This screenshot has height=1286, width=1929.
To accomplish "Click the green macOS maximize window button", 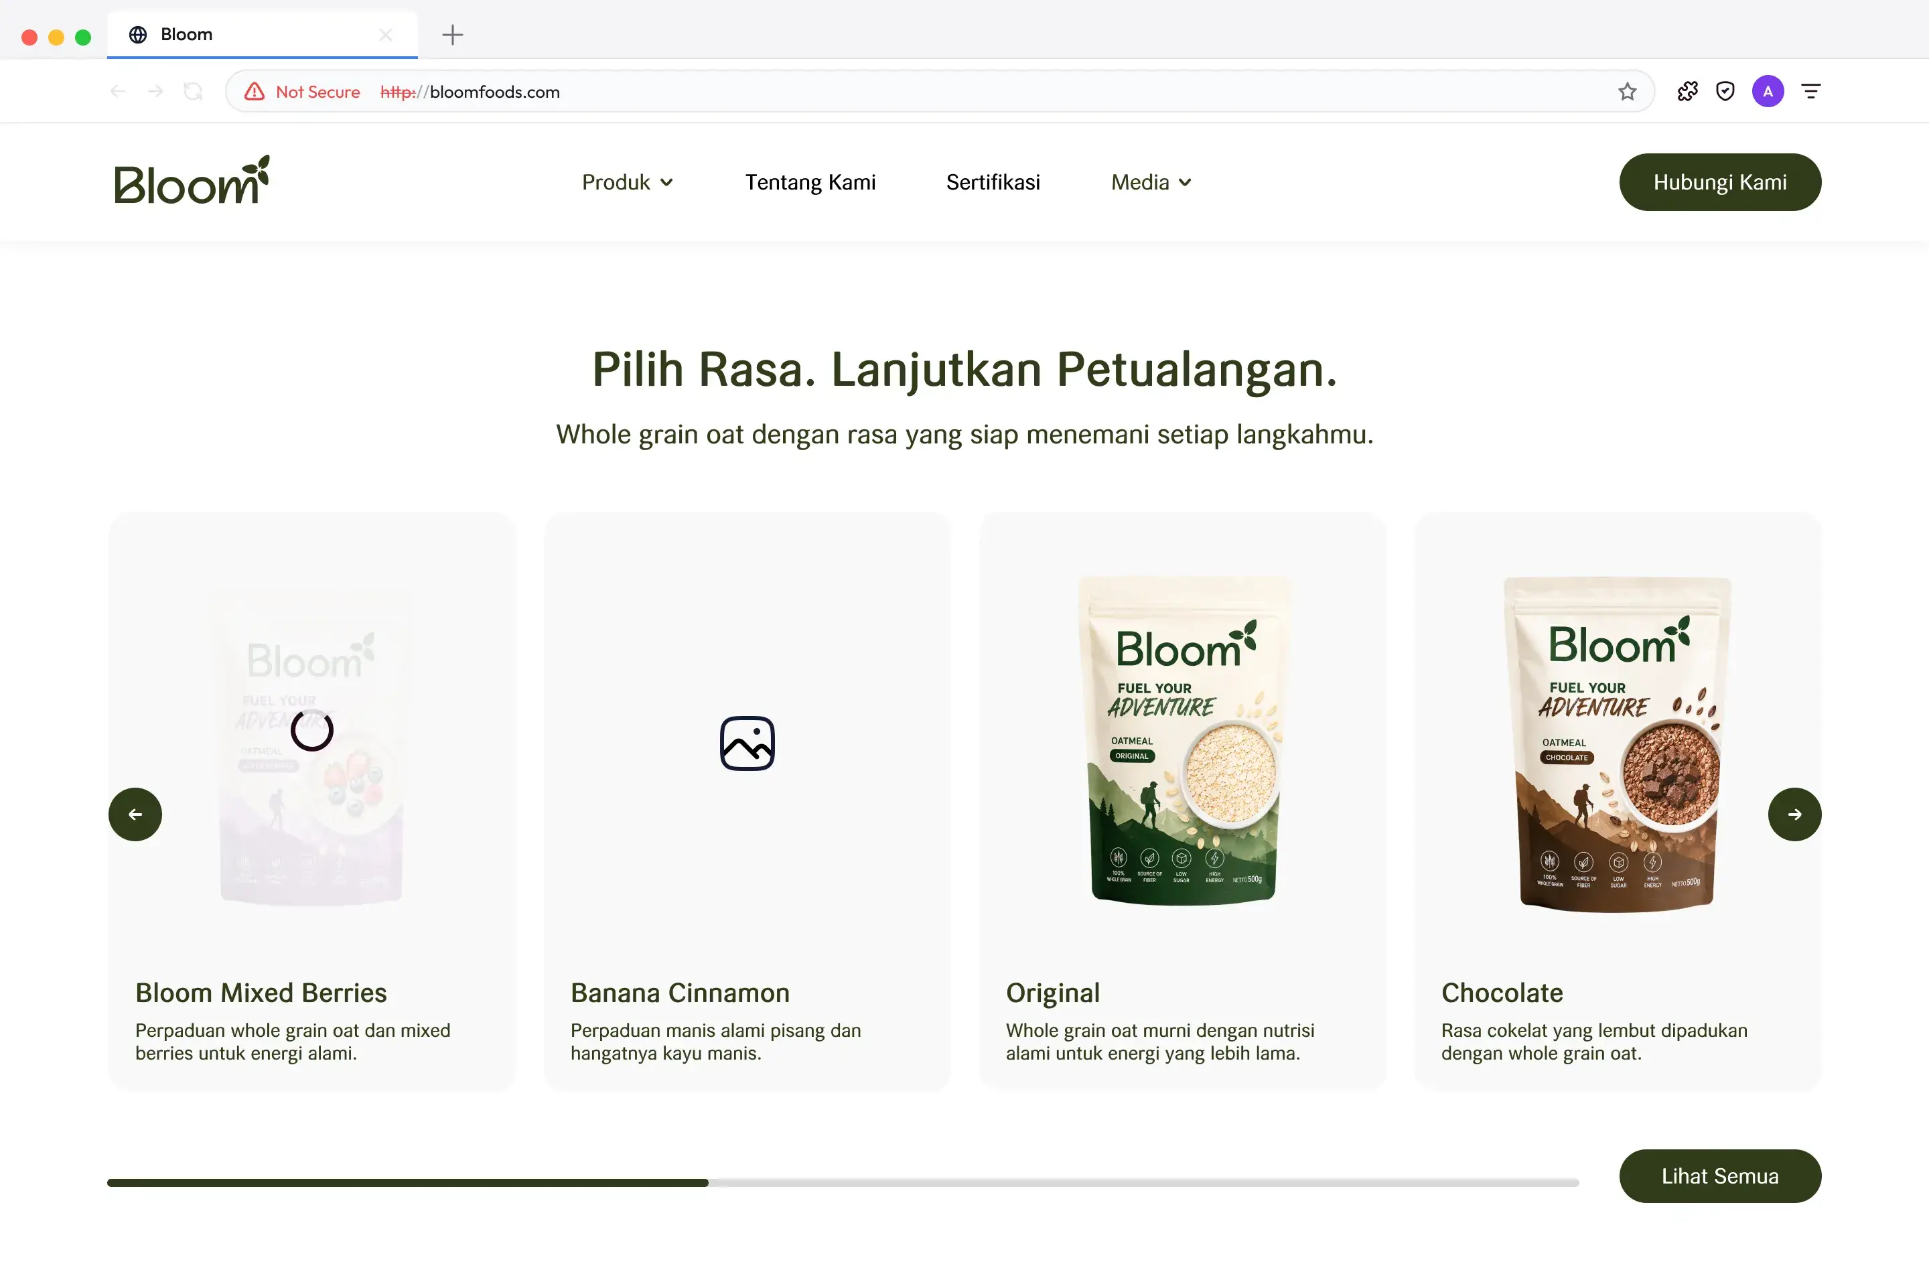I will (83, 36).
